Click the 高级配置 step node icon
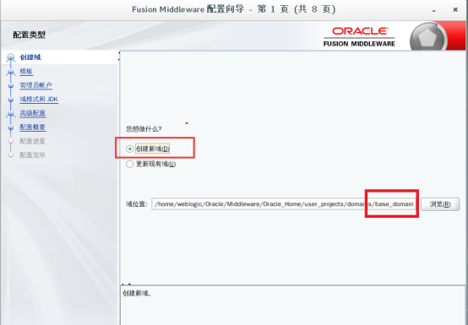 (x=11, y=114)
